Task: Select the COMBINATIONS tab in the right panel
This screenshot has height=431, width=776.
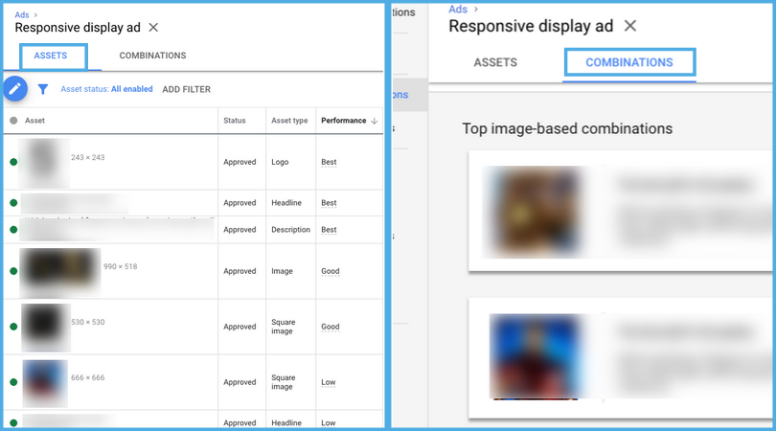Action: [628, 63]
